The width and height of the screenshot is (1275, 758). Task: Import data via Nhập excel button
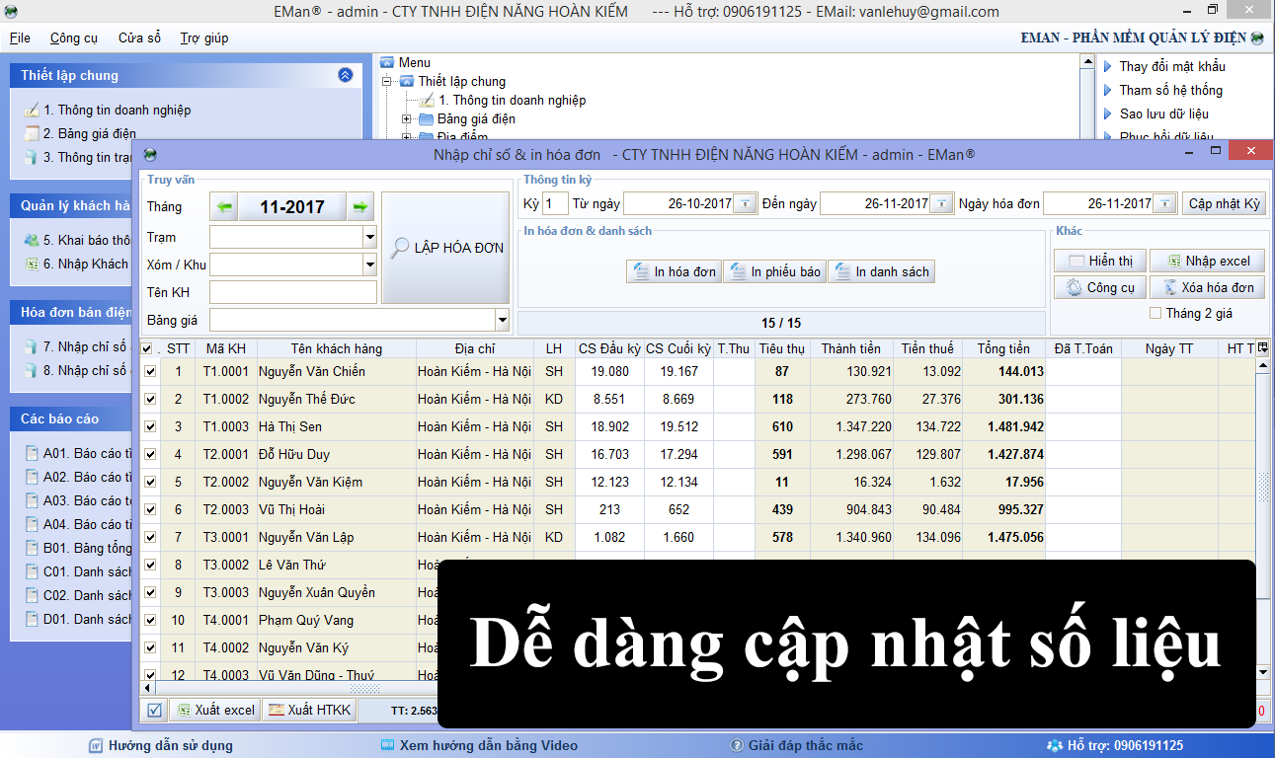tap(1208, 261)
